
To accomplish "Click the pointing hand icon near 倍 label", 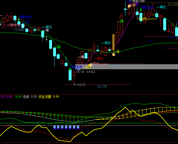I will point(114,54).
